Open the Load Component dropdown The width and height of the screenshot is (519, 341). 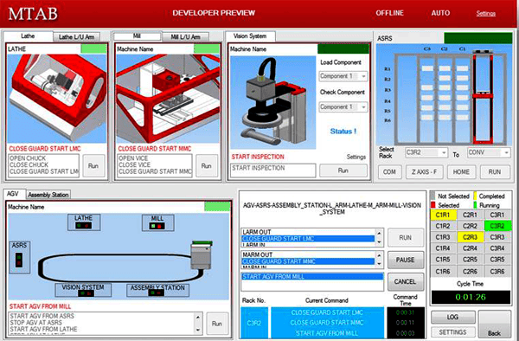343,76
